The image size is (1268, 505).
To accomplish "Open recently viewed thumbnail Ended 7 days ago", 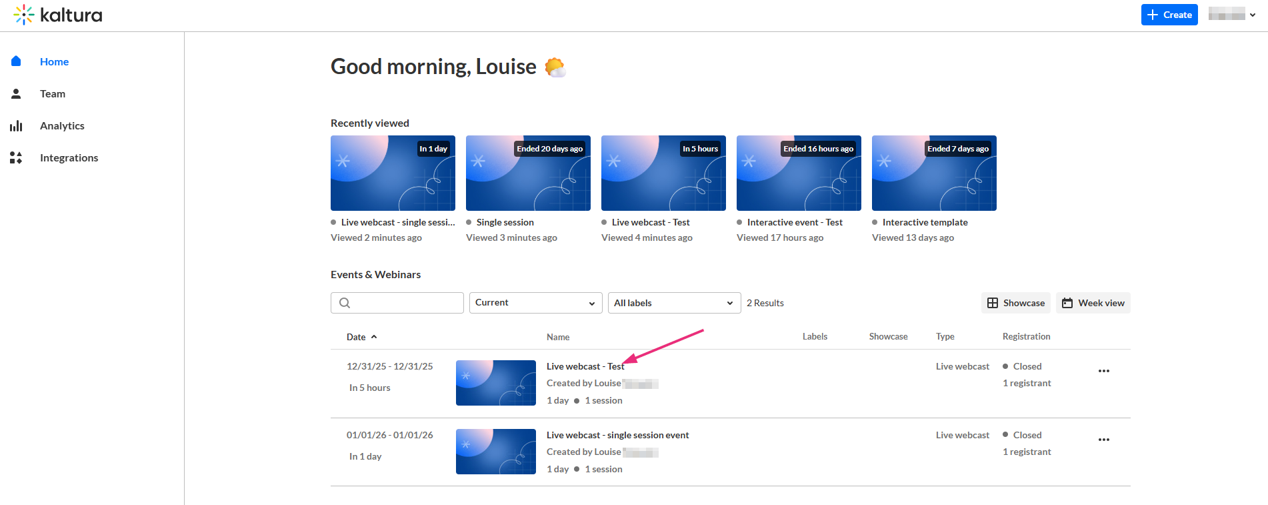I will (934, 173).
